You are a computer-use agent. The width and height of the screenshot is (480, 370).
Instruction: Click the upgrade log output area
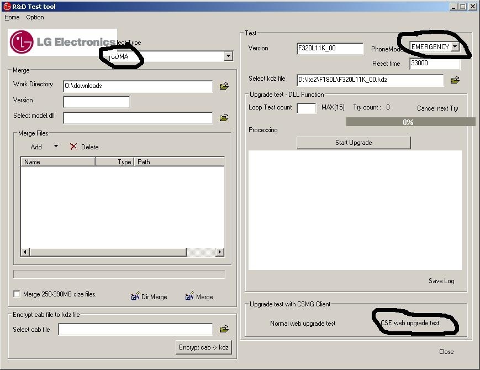(x=355, y=210)
